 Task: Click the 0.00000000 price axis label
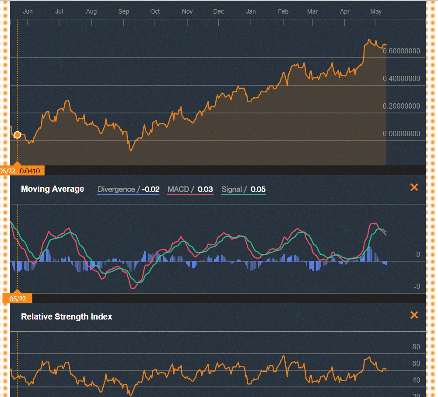click(401, 134)
